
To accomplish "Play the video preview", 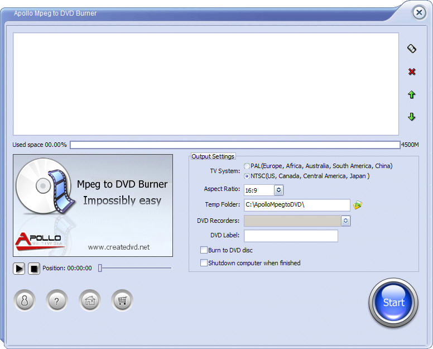I will pos(19,269).
